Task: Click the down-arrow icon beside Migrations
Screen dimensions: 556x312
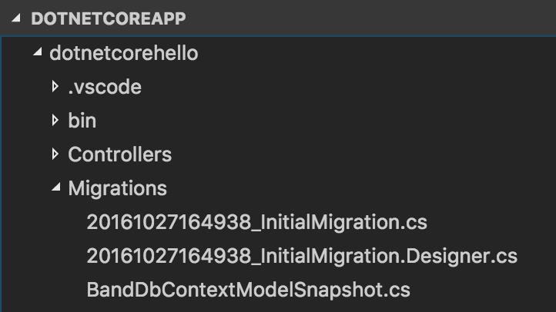Action: click(55, 188)
